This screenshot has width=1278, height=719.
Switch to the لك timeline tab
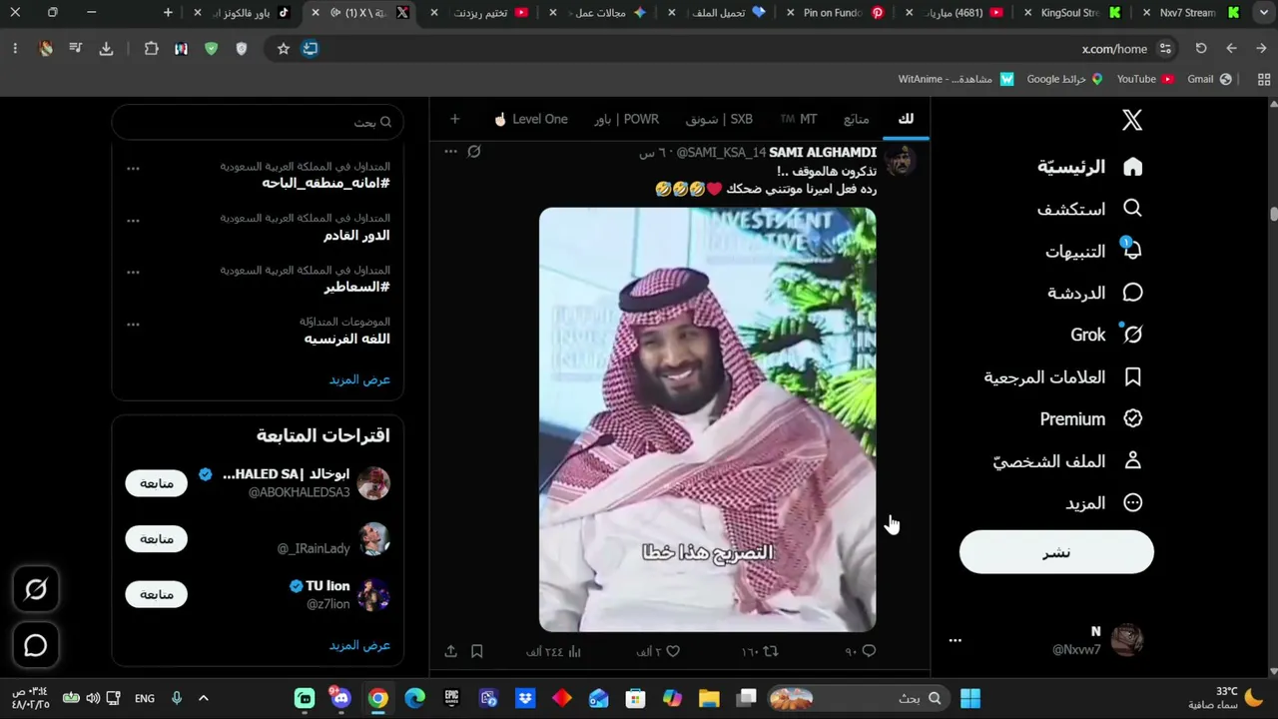coord(906,119)
